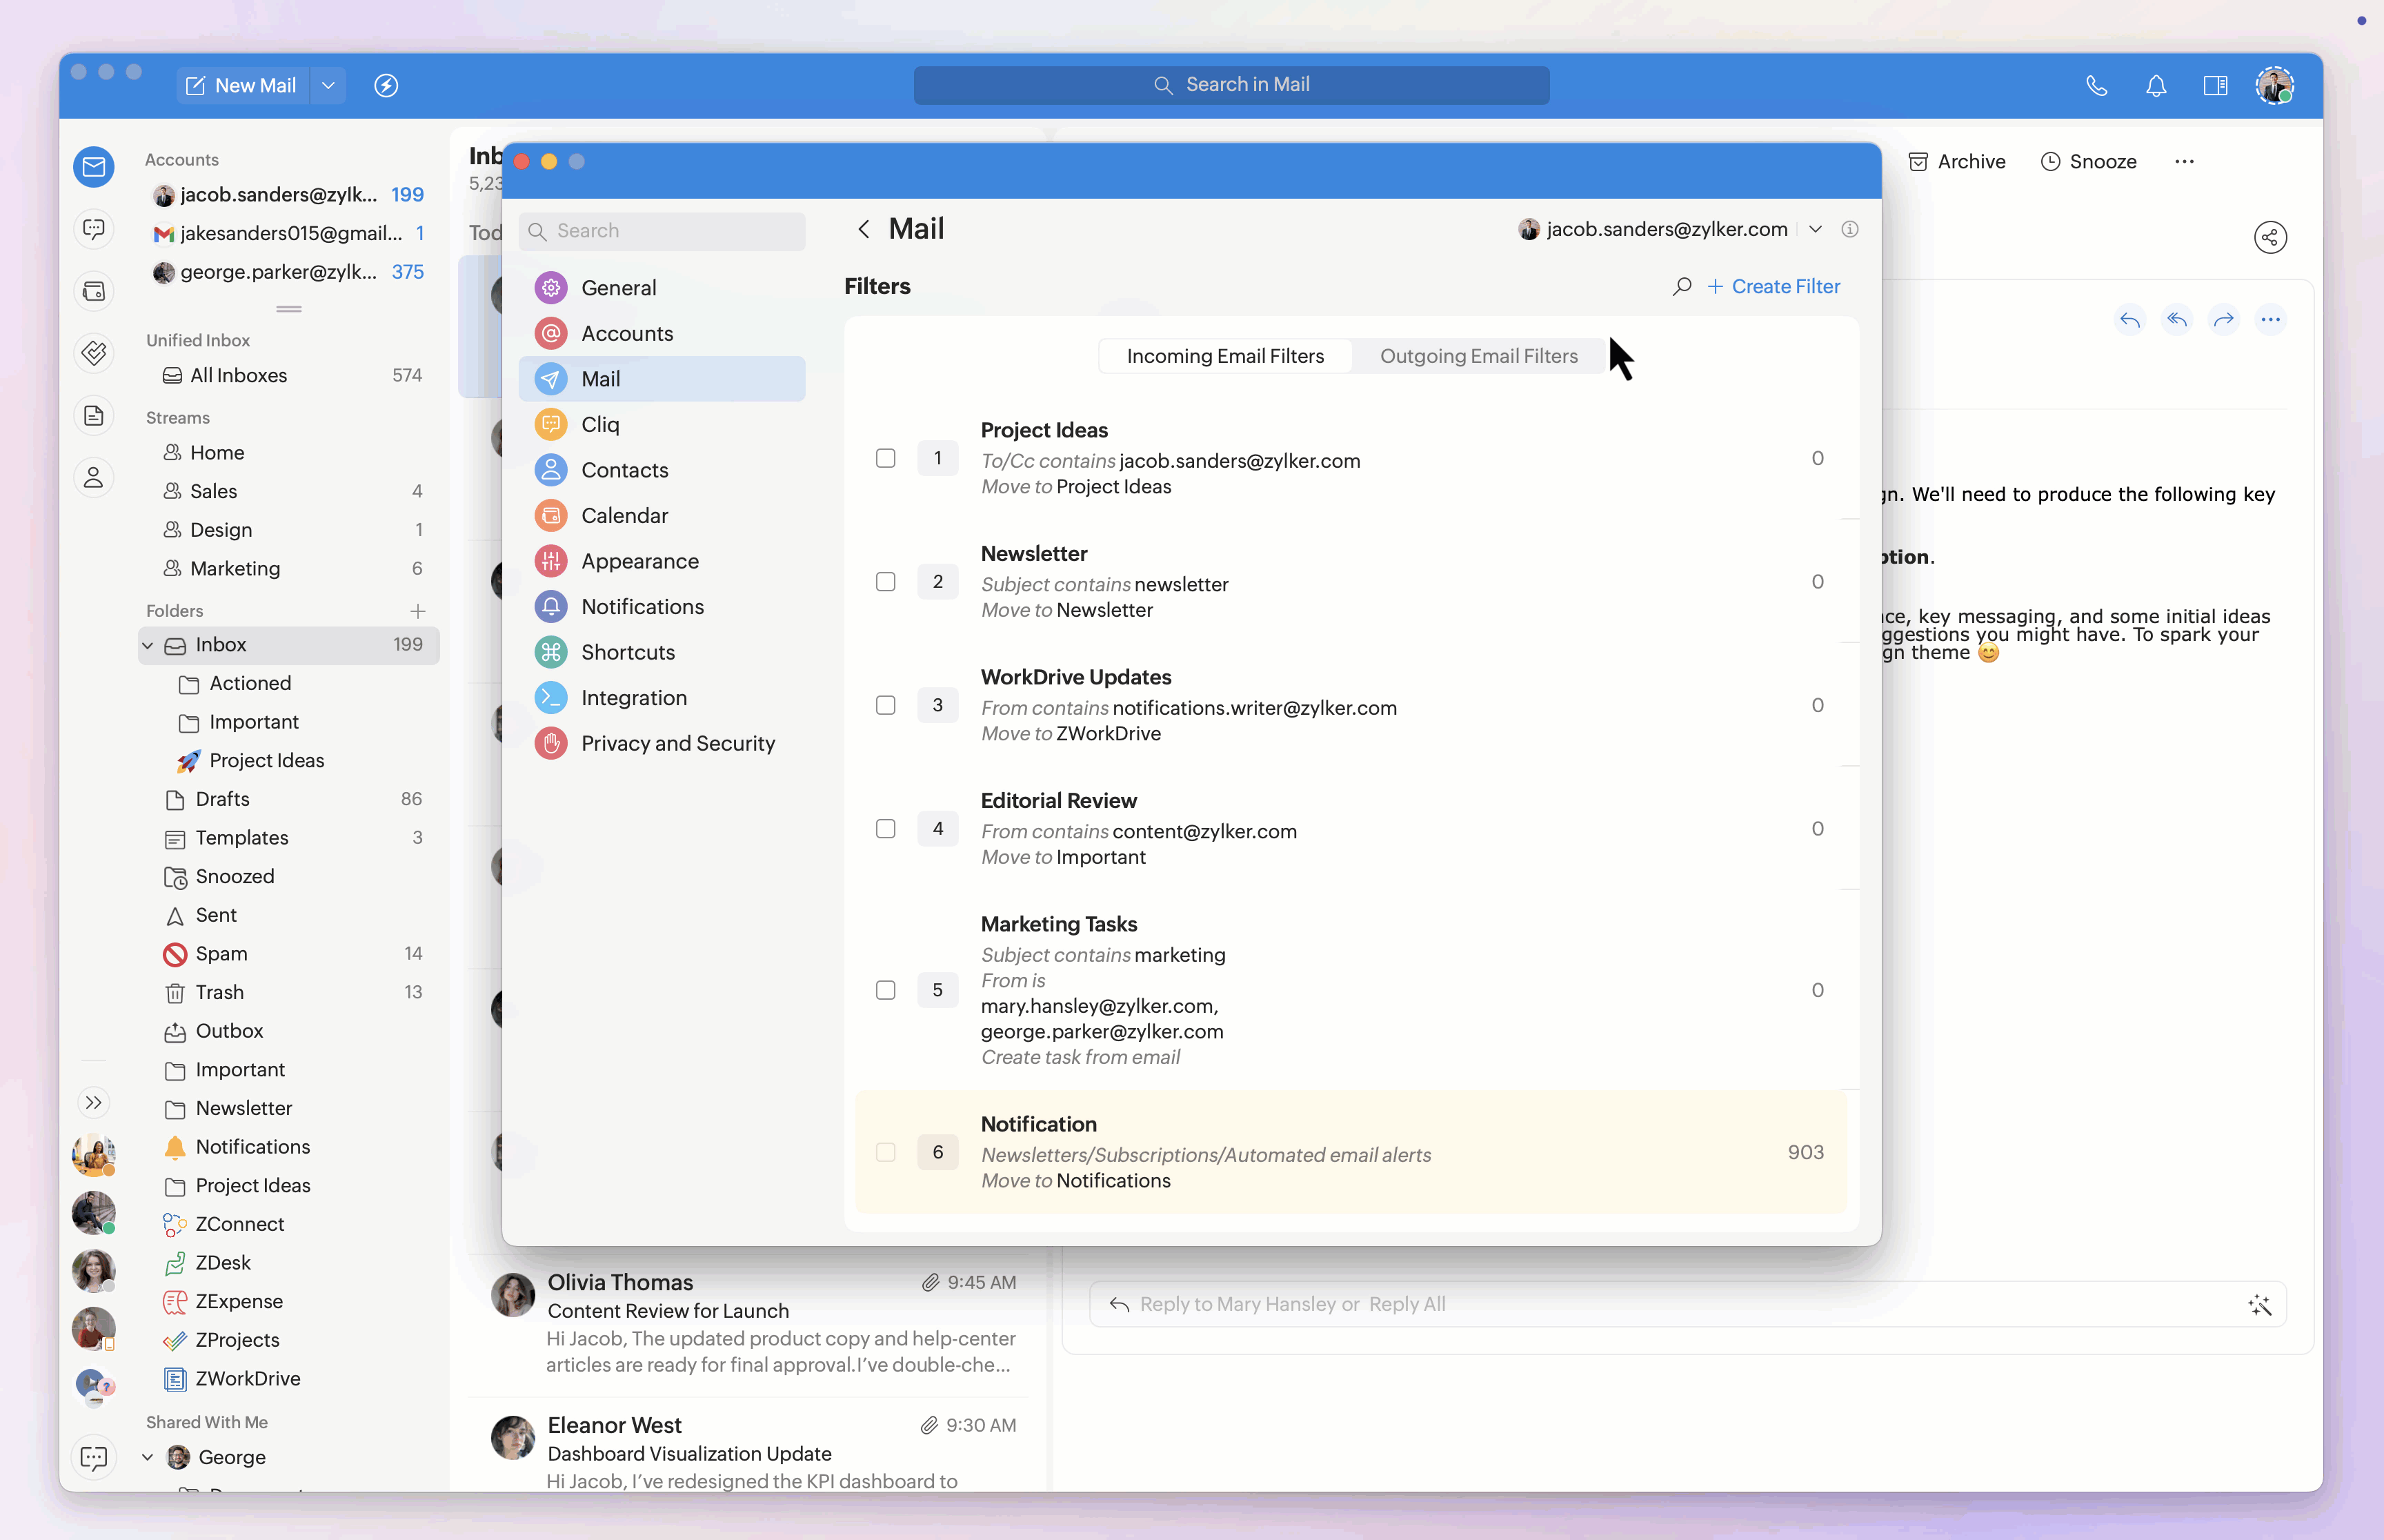Switch to Outgoing Email Filters tab
The image size is (2384, 1540).
coord(1478,356)
